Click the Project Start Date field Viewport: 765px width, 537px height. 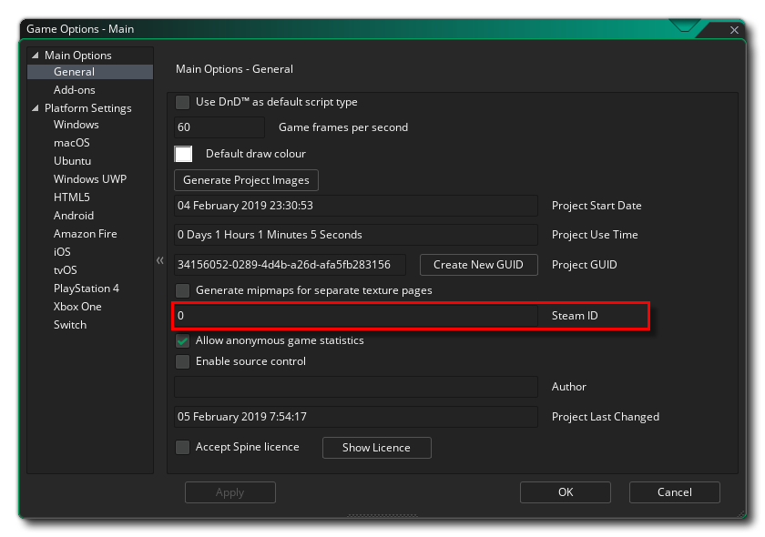(x=356, y=206)
